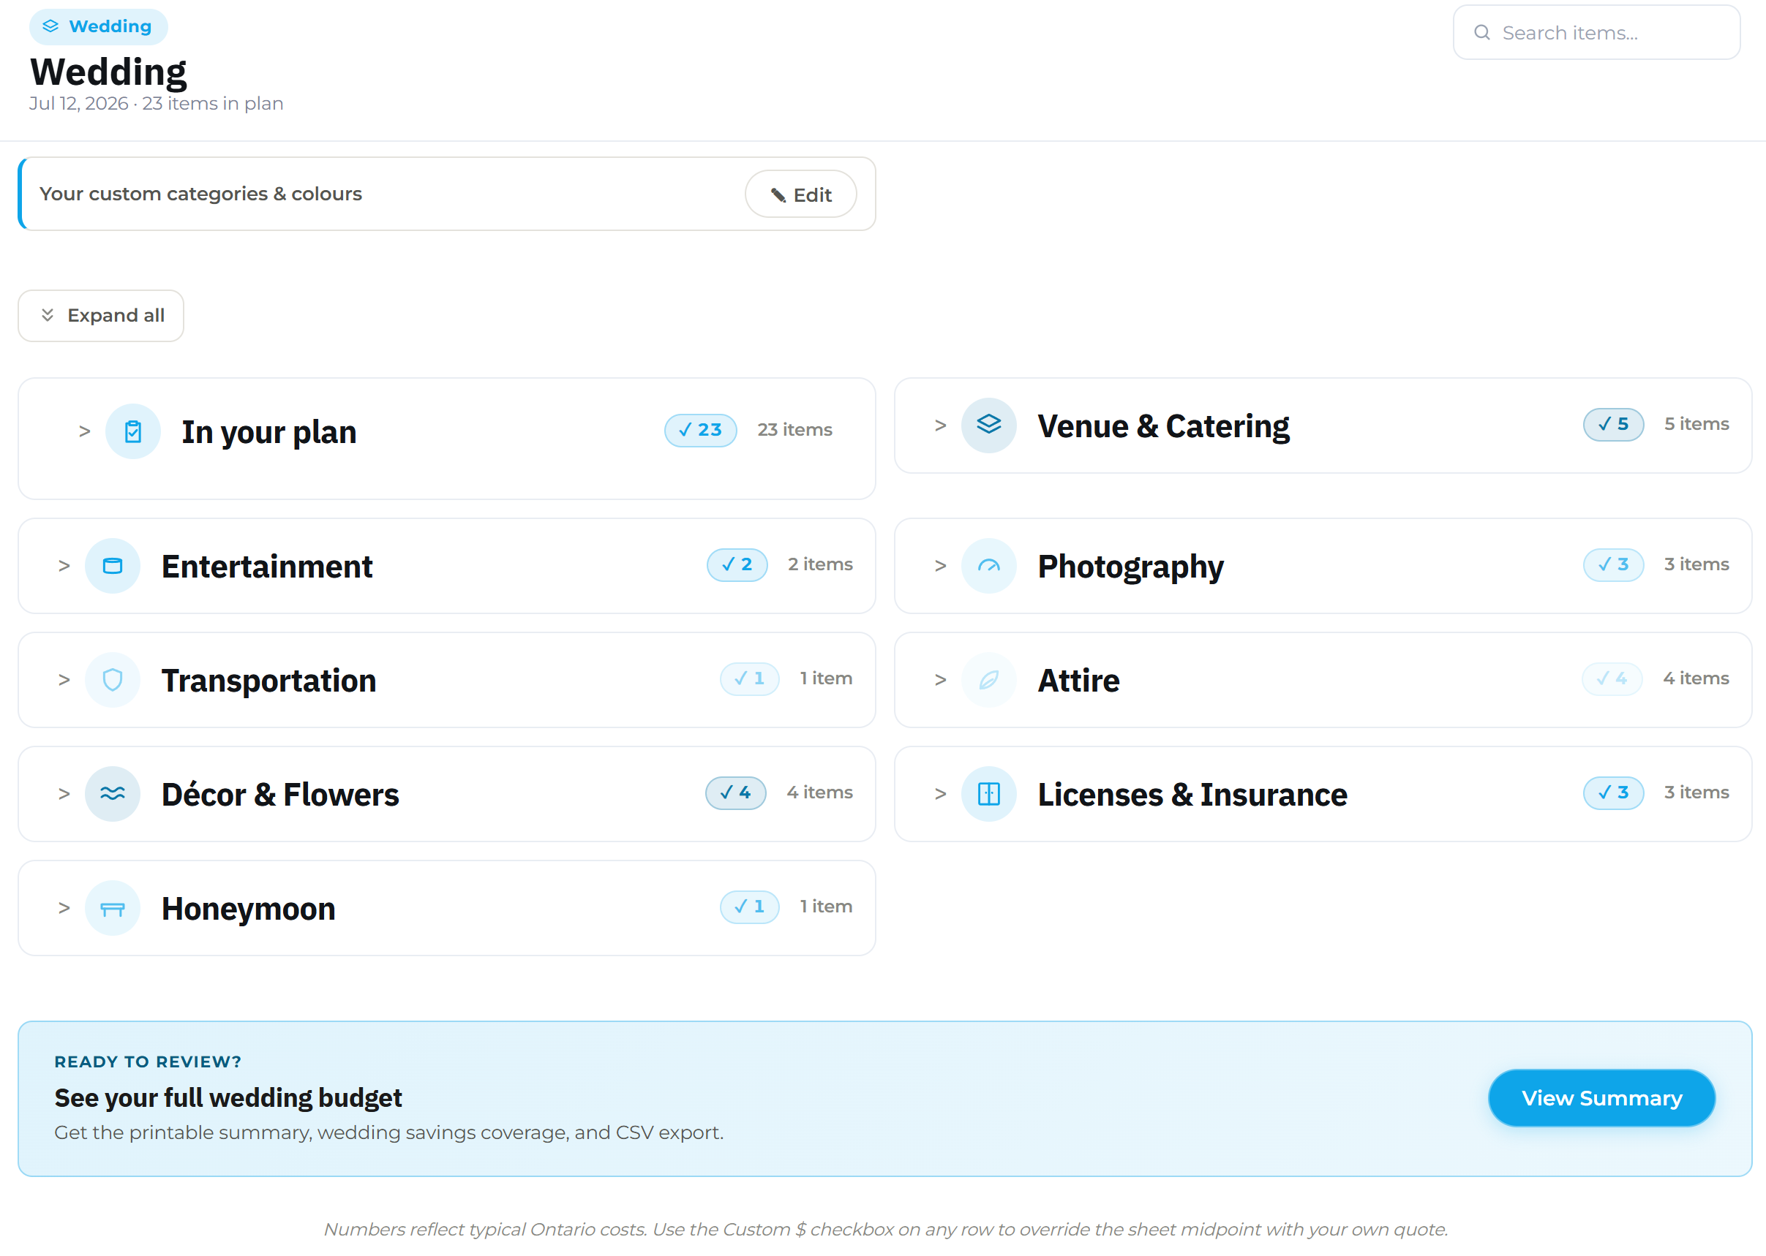This screenshot has height=1256, width=1766.
Task: Expand the Photography section chevron
Action: [940, 565]
